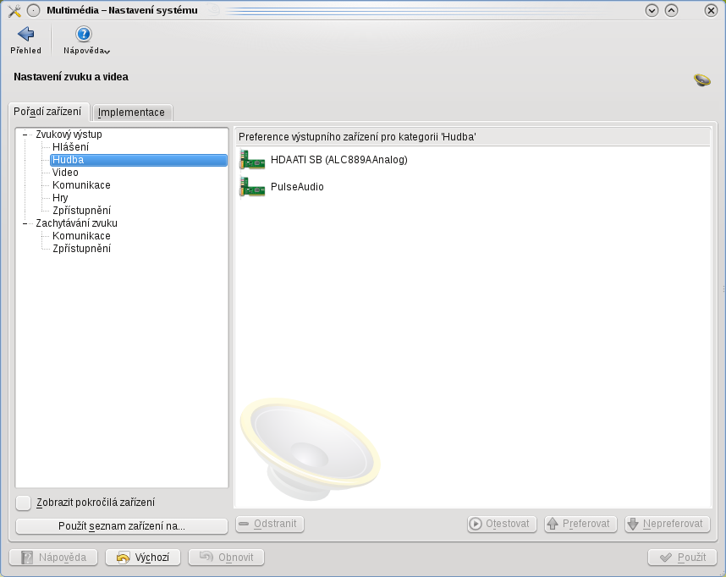Select the Pořadí zařízení tab
The height and width of the screenshot is (577, 726).
tap(47, 112)
